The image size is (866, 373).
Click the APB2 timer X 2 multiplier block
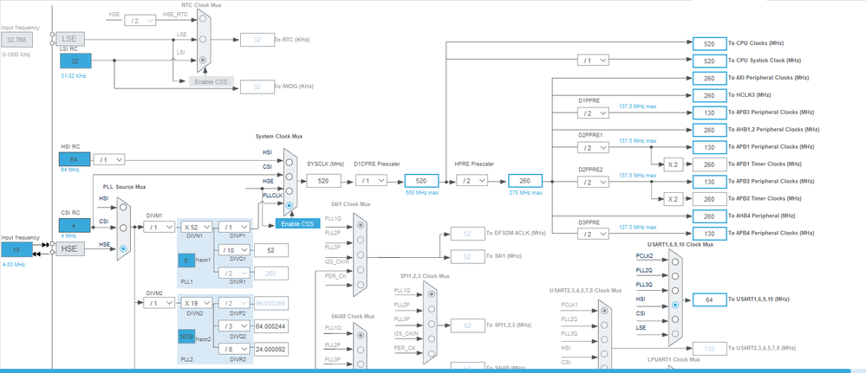[673, 199]
